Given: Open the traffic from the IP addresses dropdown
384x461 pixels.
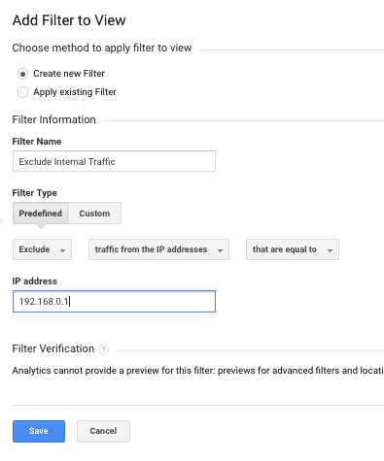Looking at the screenshot, I should click(x=158, y=249).
